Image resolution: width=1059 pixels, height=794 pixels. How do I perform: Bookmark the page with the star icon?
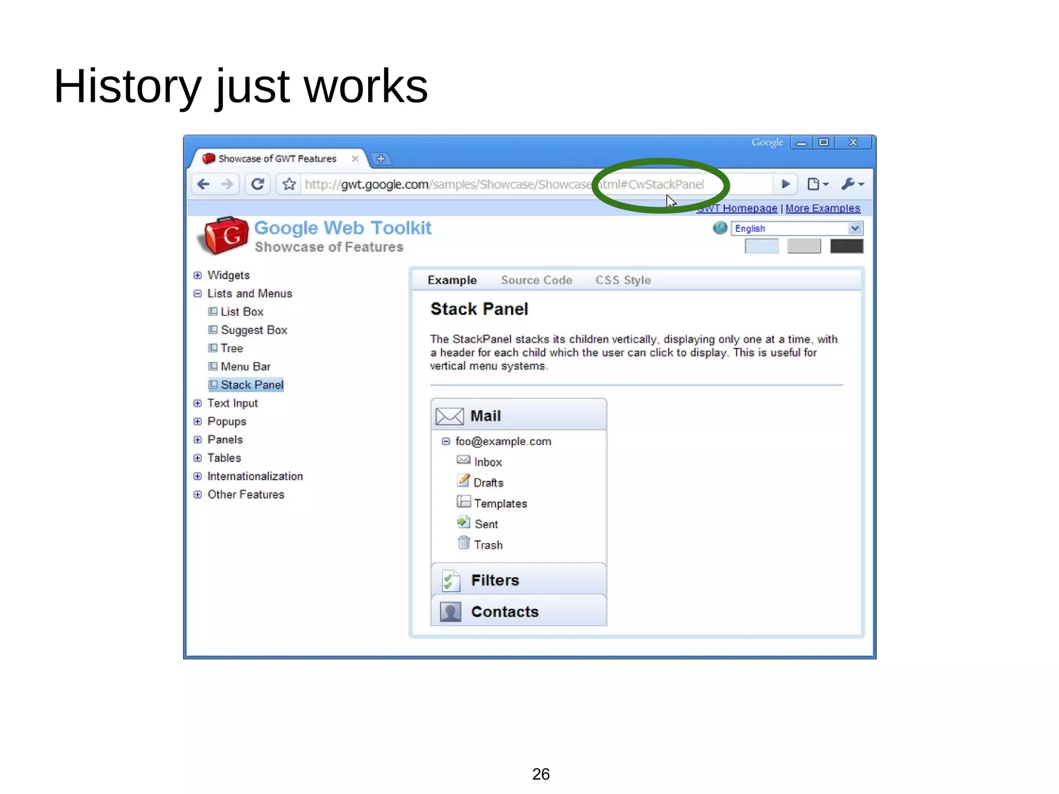(289, 184)
